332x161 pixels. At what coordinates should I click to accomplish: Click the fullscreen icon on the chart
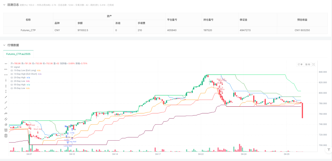(314, 64)
